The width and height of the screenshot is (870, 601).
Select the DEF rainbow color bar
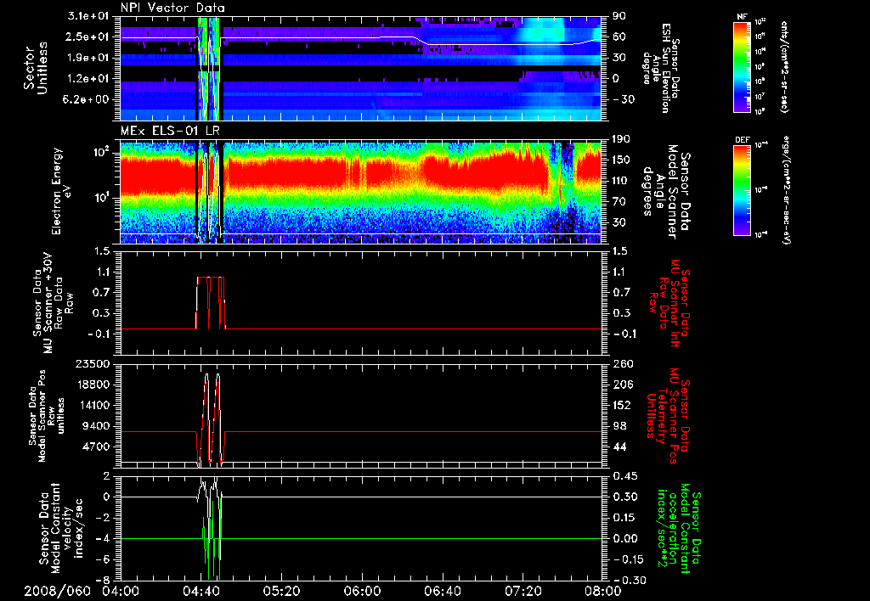point(743,189)
